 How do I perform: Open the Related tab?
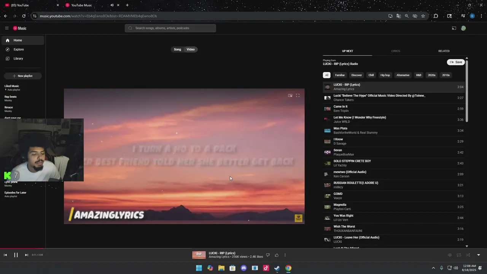[x=444, y=51]
